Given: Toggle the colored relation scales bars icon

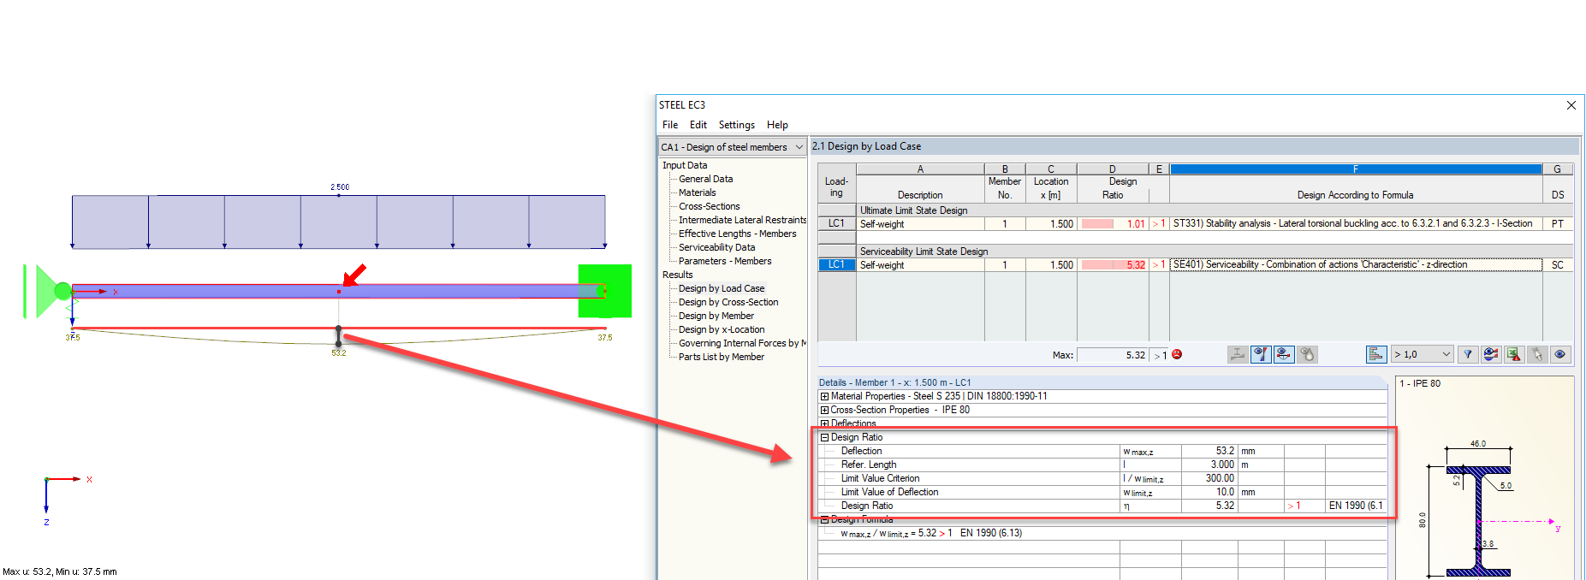Looking at the screenshot, I should point(1376,354).
